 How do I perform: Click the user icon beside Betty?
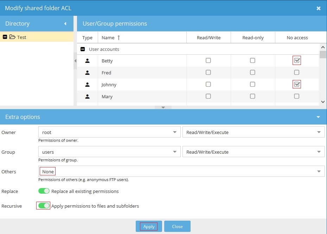pyautogui.click(x=87, y=61)
